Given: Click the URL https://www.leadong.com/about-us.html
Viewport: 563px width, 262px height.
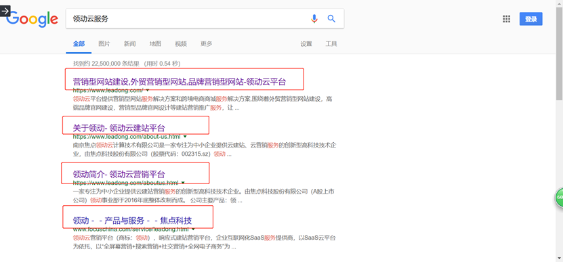Looking at the screenshot, I should coord(127,137).
